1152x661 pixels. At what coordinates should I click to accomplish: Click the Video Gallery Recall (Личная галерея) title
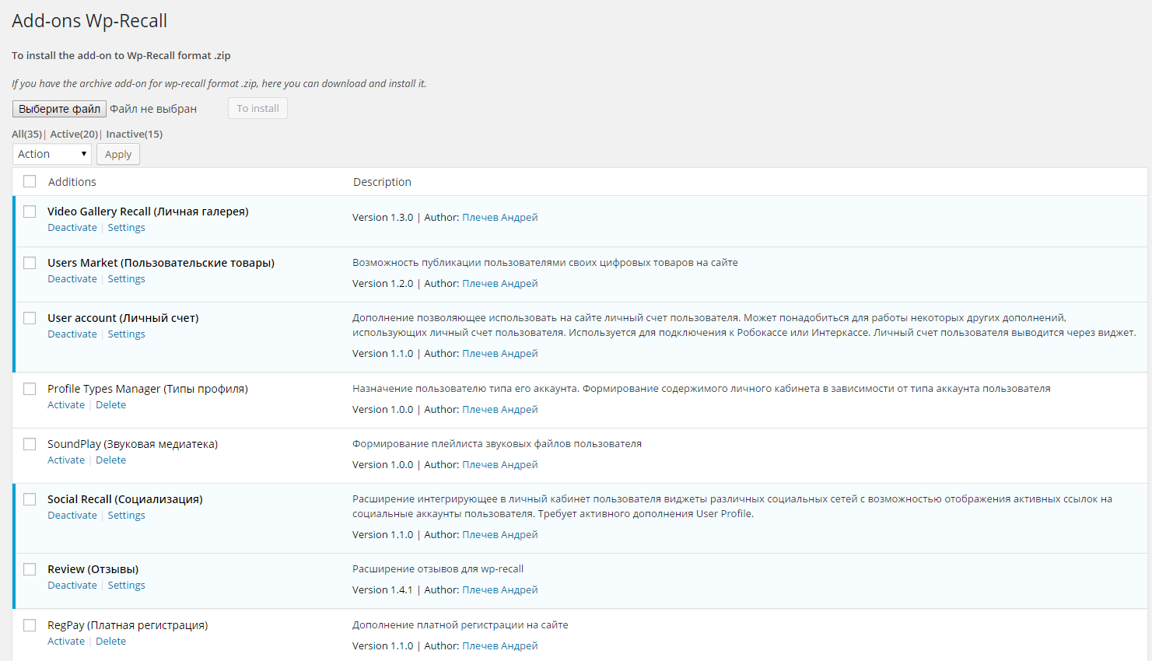tap(148, 212)
